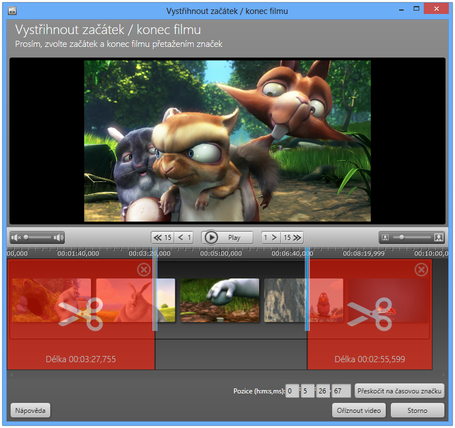Cancel with the Storno button

417,411
